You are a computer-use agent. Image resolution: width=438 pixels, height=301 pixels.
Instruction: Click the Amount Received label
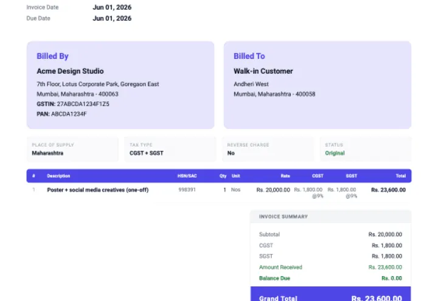pos(280,267)
